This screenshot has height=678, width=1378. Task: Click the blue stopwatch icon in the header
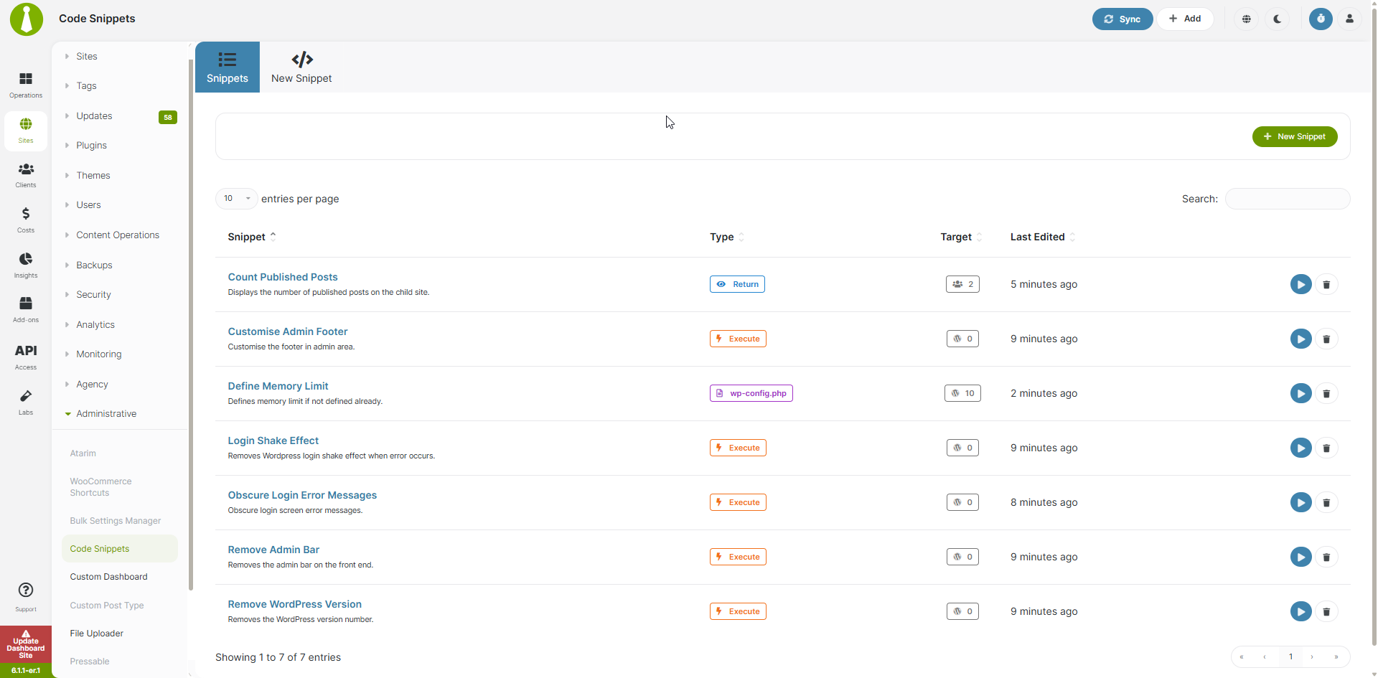tap(1321, 19)
